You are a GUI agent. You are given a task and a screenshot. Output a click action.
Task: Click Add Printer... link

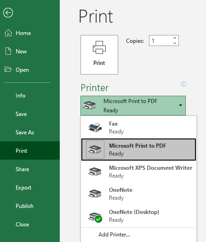pyautogui.click(x=114, y=235)
